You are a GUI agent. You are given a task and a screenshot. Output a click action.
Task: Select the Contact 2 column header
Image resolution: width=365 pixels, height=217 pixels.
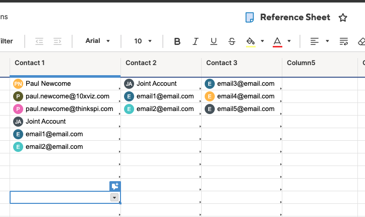point(161,63)
